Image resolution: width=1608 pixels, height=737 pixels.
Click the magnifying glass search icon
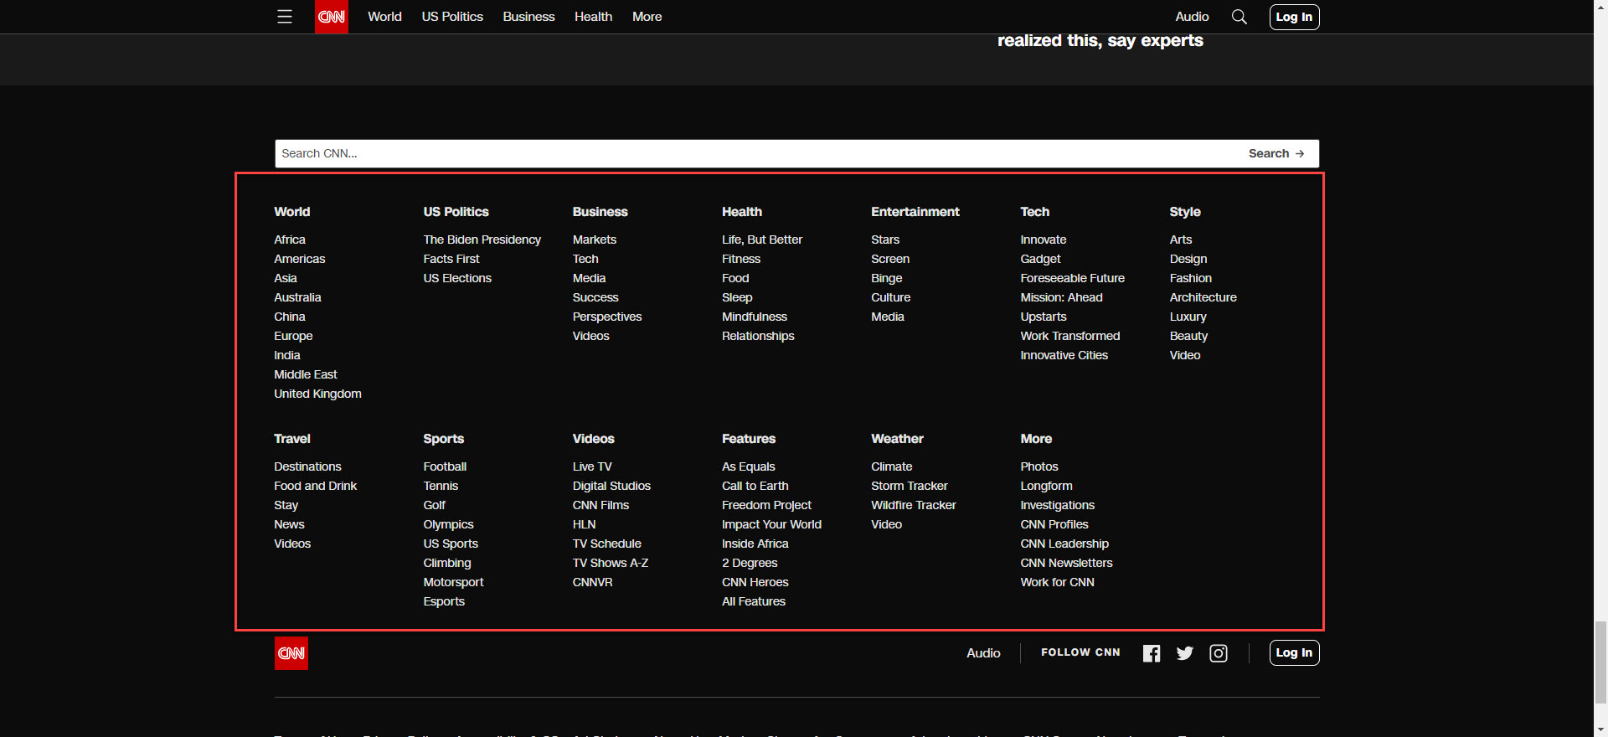point(1239,17)
